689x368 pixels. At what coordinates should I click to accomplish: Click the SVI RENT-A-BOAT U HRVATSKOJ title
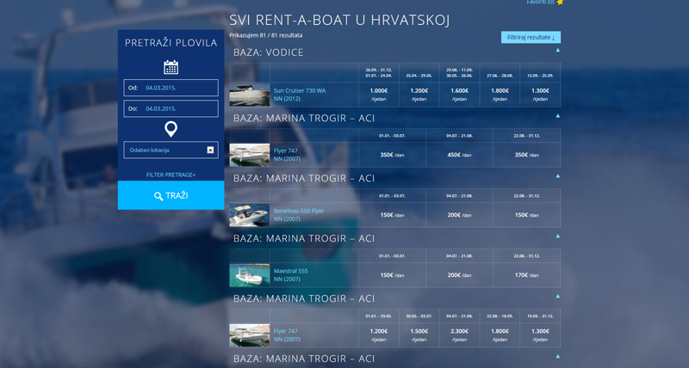339,20
